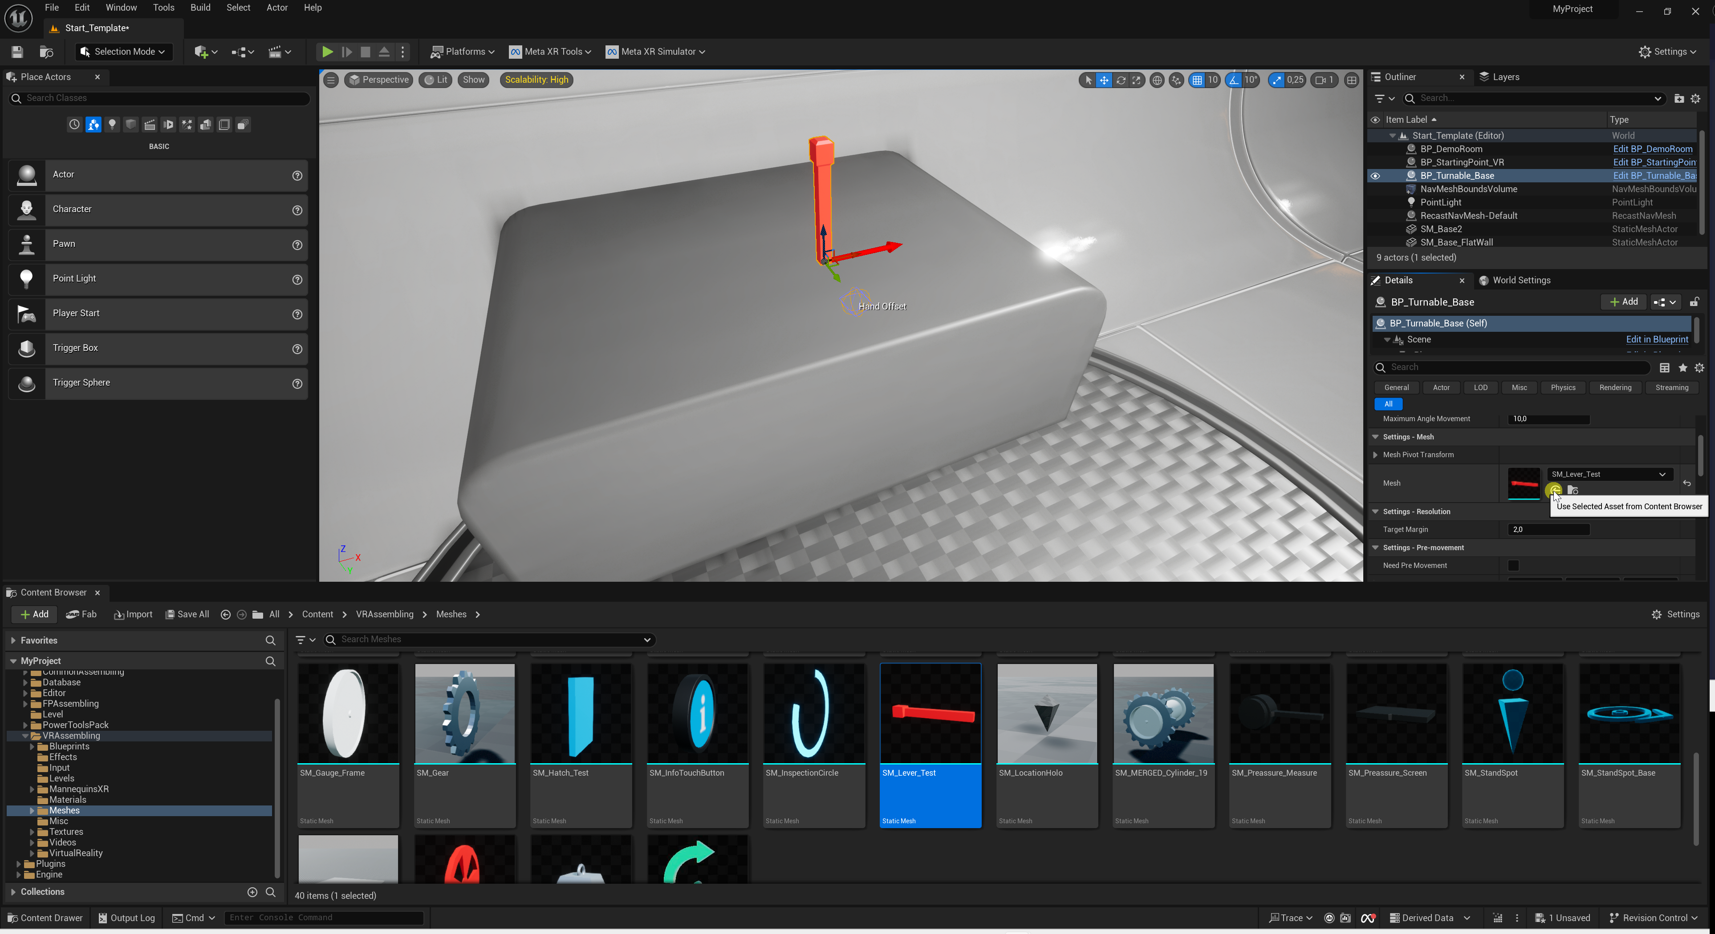Use selected asset from Content Browser
Viewport: 1715px width, 934px height.
click(x=1555, y=490)
